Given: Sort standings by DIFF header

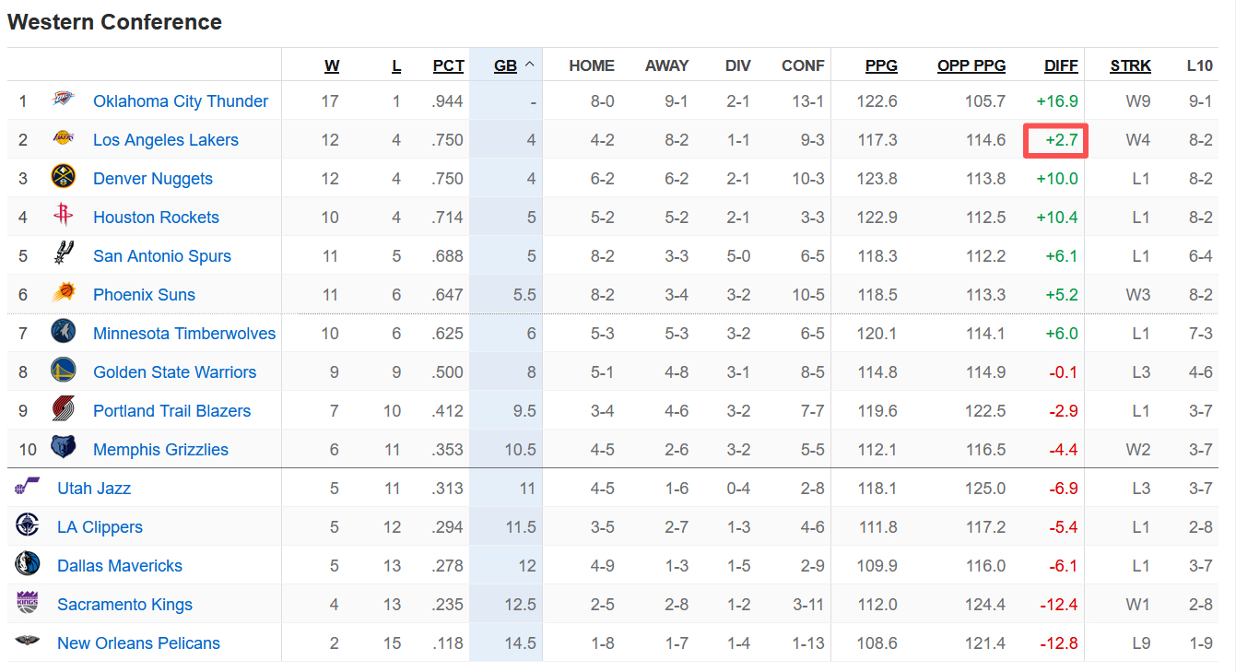Looking at the screenshot, I should click(x=1061, y=65).
